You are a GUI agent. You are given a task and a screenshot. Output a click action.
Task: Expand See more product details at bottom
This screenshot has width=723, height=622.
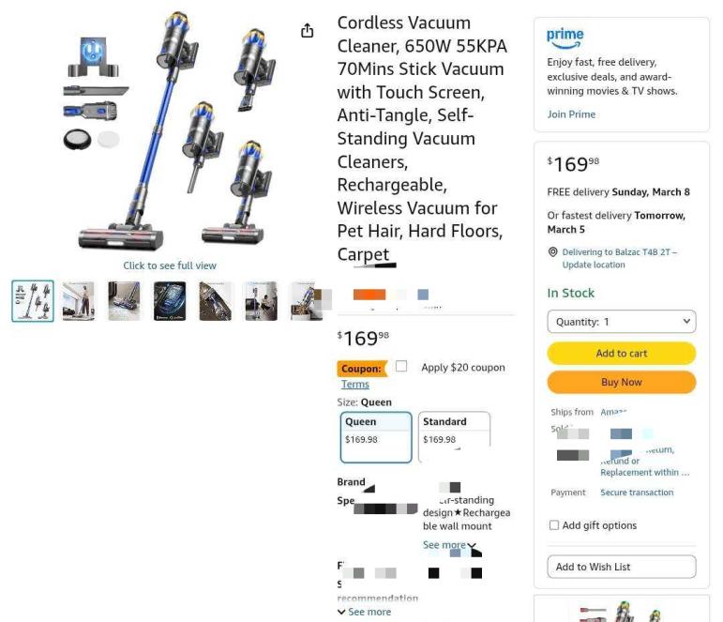coord(369,612)
